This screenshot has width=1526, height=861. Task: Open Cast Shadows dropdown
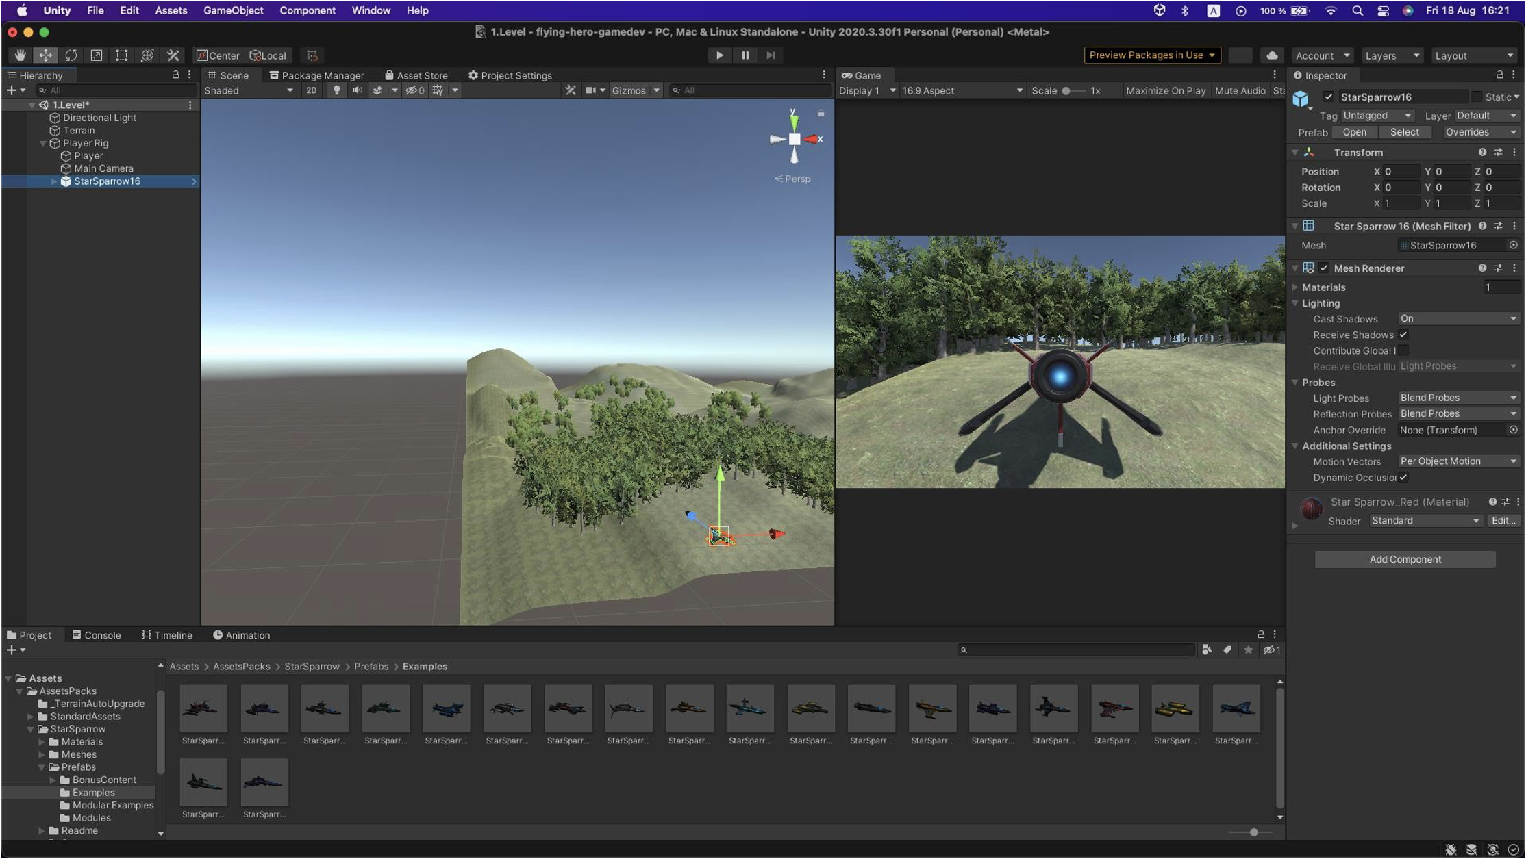[x=1459, y=318]
